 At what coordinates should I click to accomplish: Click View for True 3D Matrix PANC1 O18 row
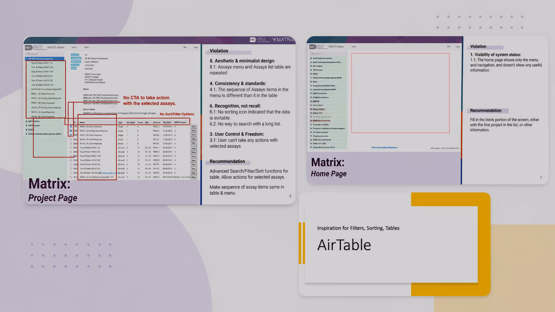(194, 156)
